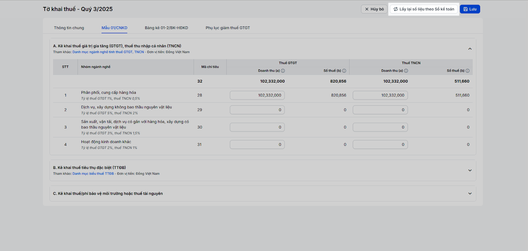
Task: Click GTGT revenue field for Hoạt động kinh doanh khác
Action: coord(257,145)
